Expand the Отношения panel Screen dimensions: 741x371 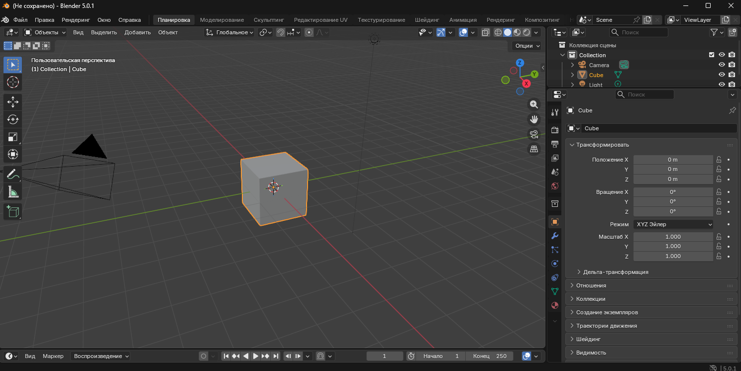click(591, 285)
